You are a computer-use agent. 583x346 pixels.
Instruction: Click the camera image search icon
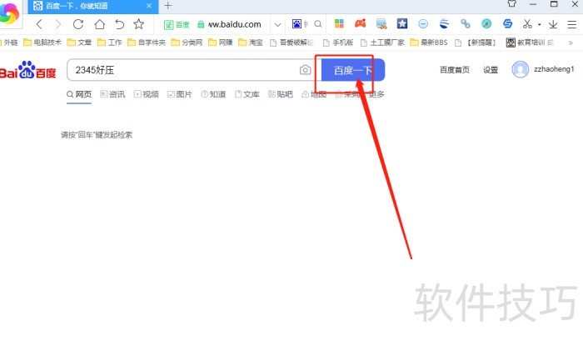click(306, 70)
